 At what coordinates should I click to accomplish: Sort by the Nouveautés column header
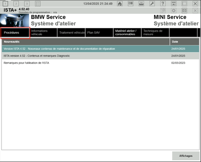86,42
